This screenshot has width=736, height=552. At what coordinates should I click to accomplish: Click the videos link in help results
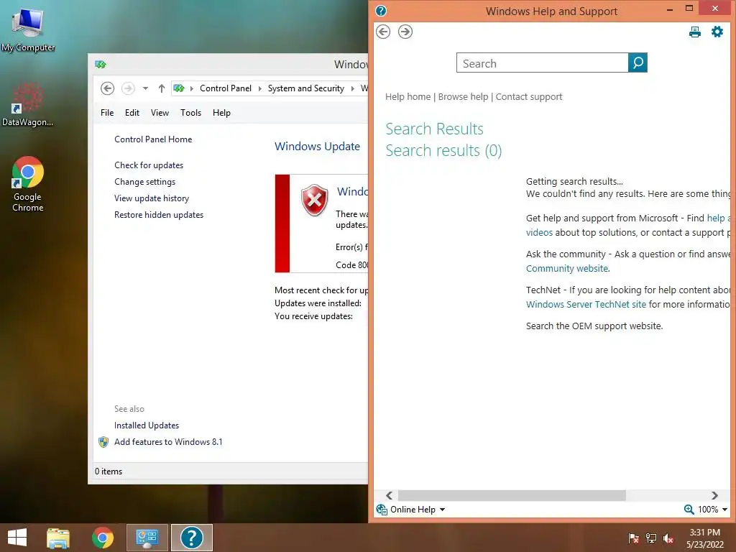pos(539,232)
